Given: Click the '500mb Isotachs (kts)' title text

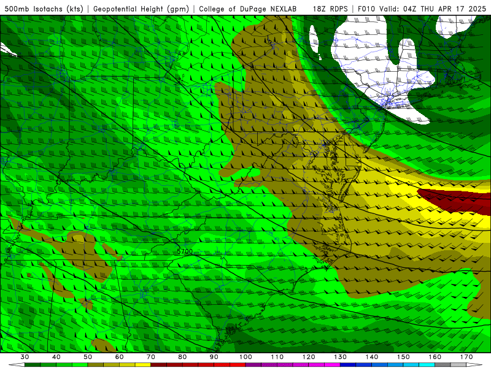Looking at the screenshot, I should 44,9.
